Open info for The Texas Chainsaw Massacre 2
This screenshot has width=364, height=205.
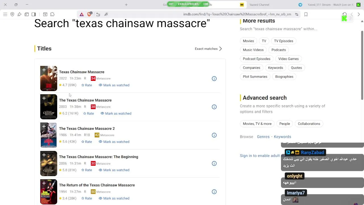214,135
